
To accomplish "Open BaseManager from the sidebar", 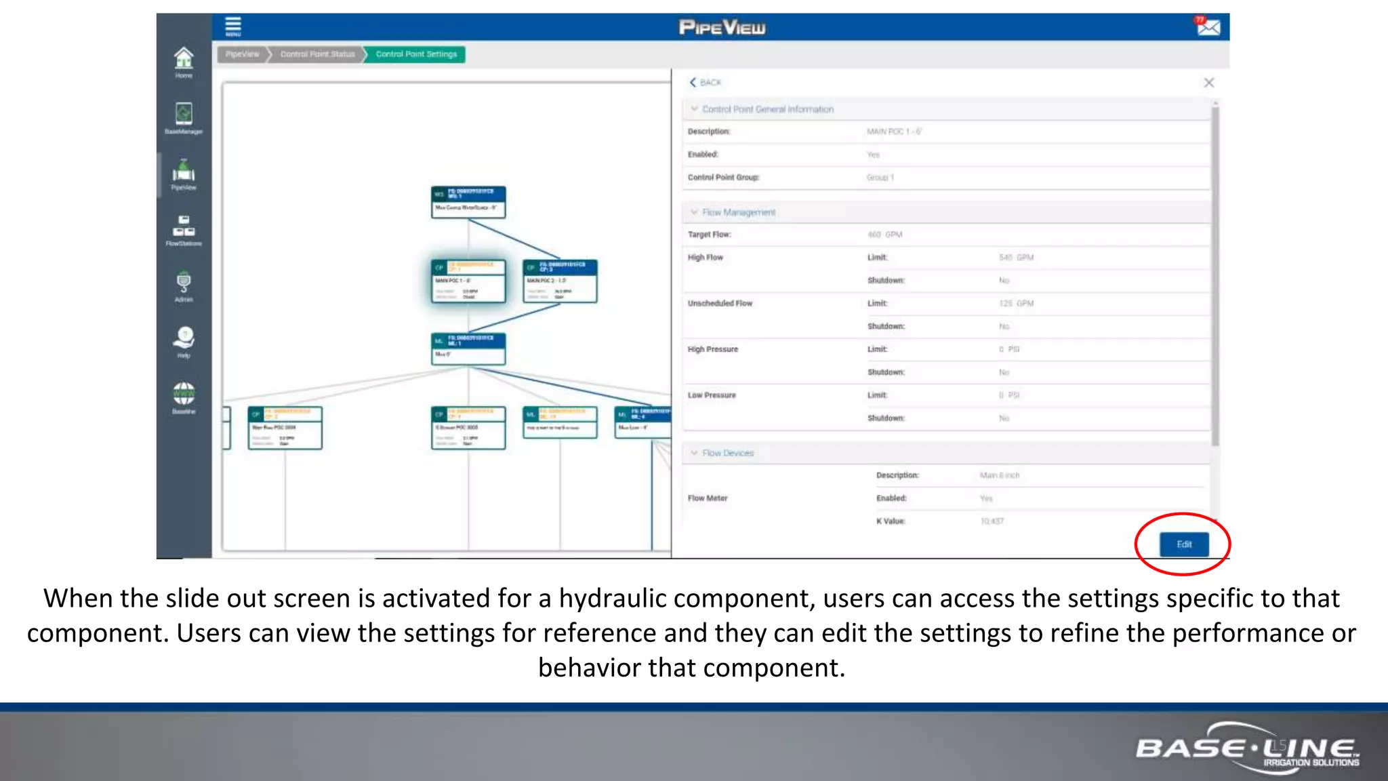I will click(184, 119).
